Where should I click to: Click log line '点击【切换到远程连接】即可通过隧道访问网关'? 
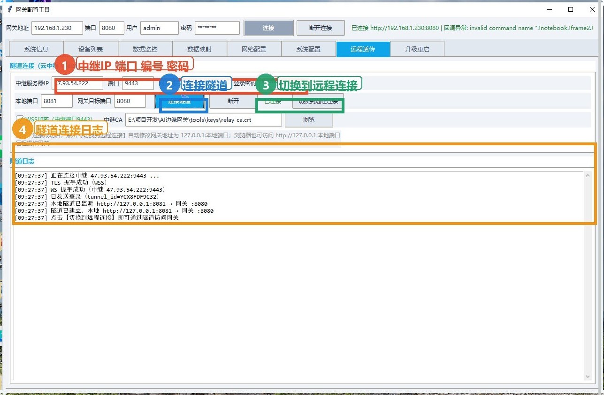pos(97,218)
